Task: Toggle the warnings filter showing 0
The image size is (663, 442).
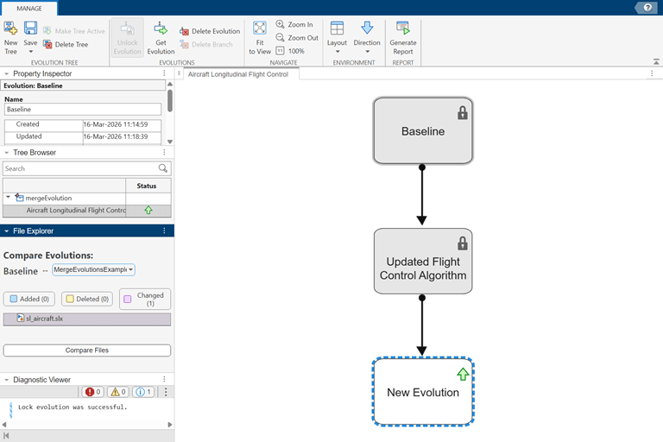Action: pos(118,392)
